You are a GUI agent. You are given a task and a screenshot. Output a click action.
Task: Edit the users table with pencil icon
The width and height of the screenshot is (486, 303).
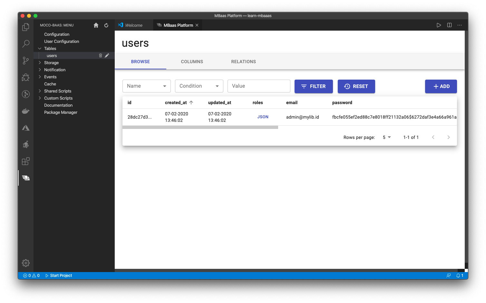pos(107,55)
